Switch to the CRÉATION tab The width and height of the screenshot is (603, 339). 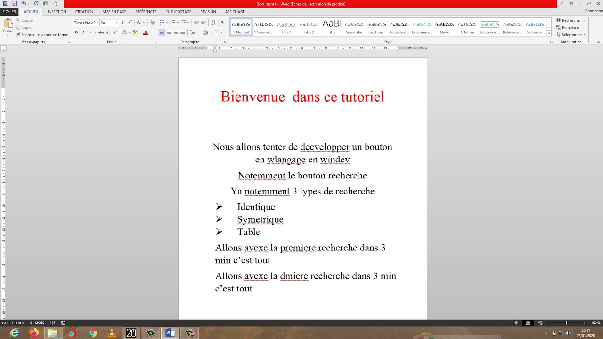click(x=84, y=12)
